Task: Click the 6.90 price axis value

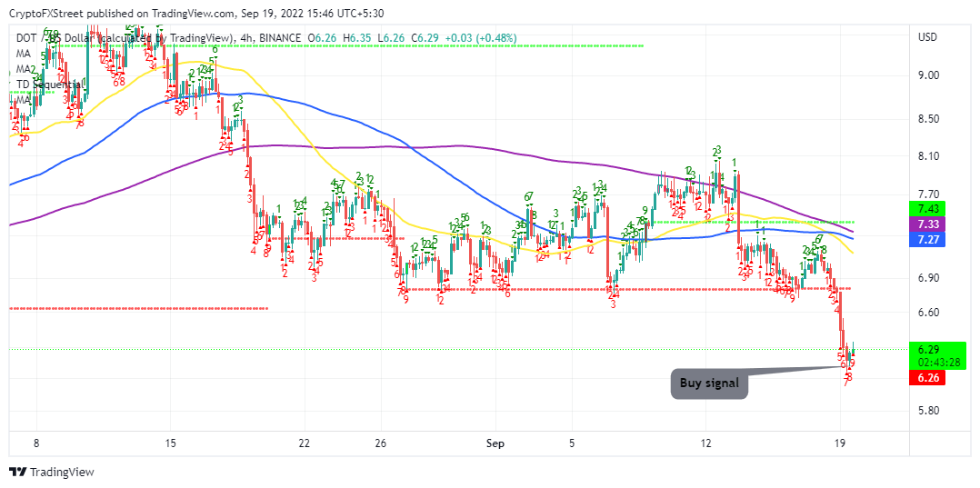Action: 927,277
